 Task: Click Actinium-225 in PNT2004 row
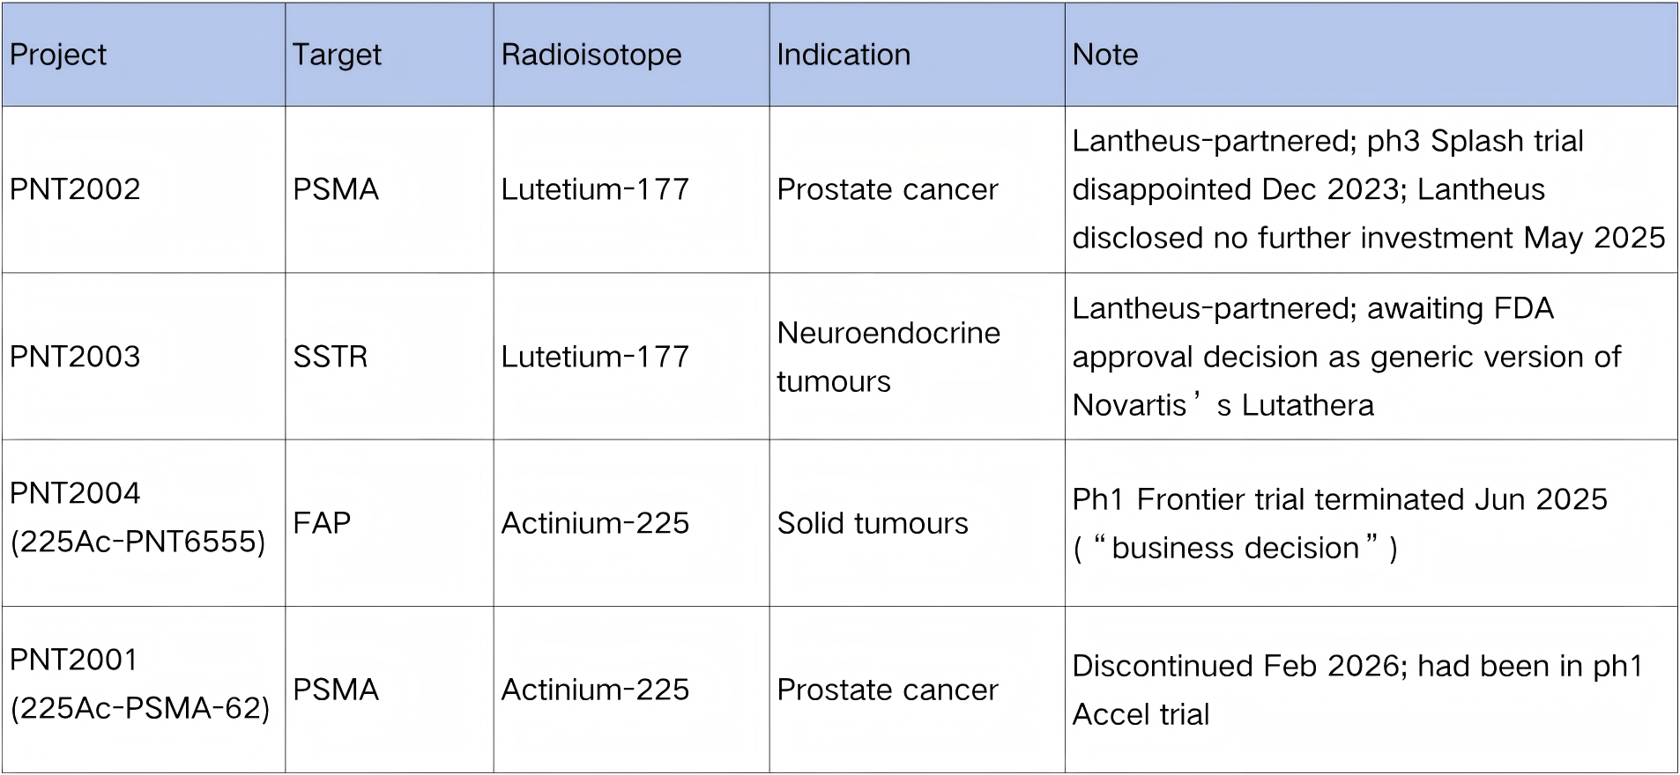pos(595,523)
